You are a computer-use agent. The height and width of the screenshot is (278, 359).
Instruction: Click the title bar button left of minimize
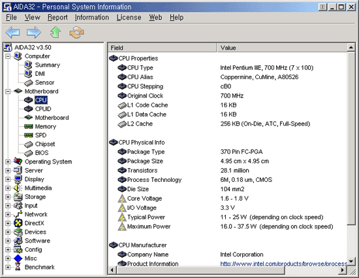coord(322,7)
